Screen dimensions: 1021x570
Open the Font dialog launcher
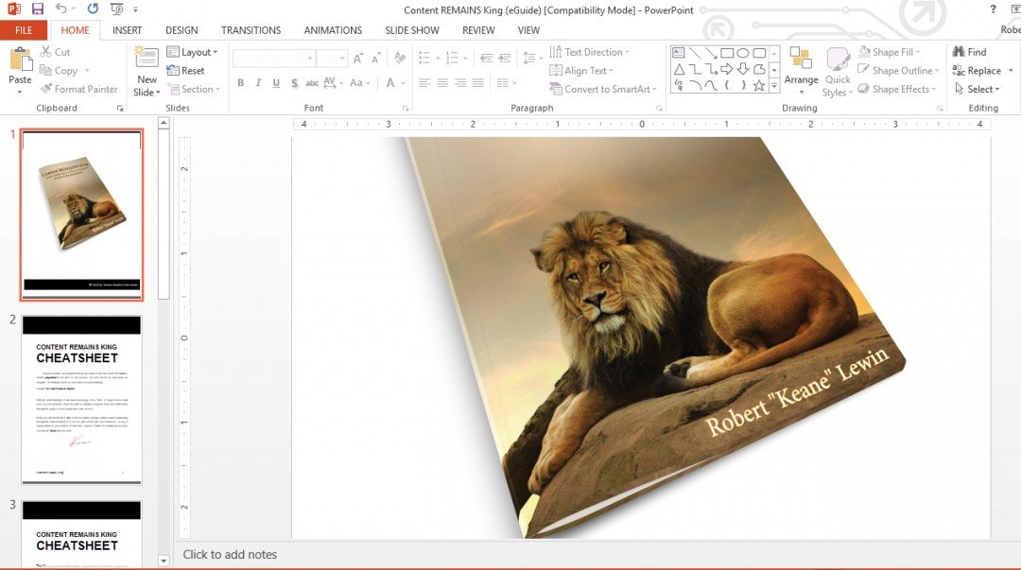406,108
